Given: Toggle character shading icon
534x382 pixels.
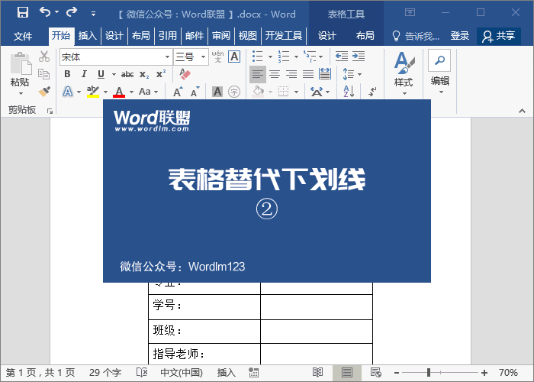Looking at the screenshot, I should (x=217, y=92).
